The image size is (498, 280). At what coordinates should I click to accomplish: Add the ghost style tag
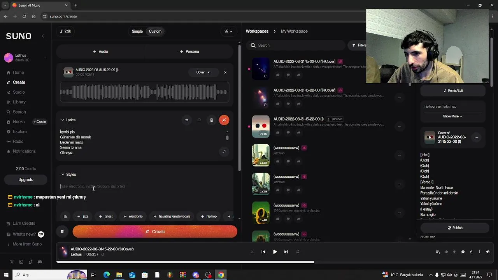pos(106,217)
